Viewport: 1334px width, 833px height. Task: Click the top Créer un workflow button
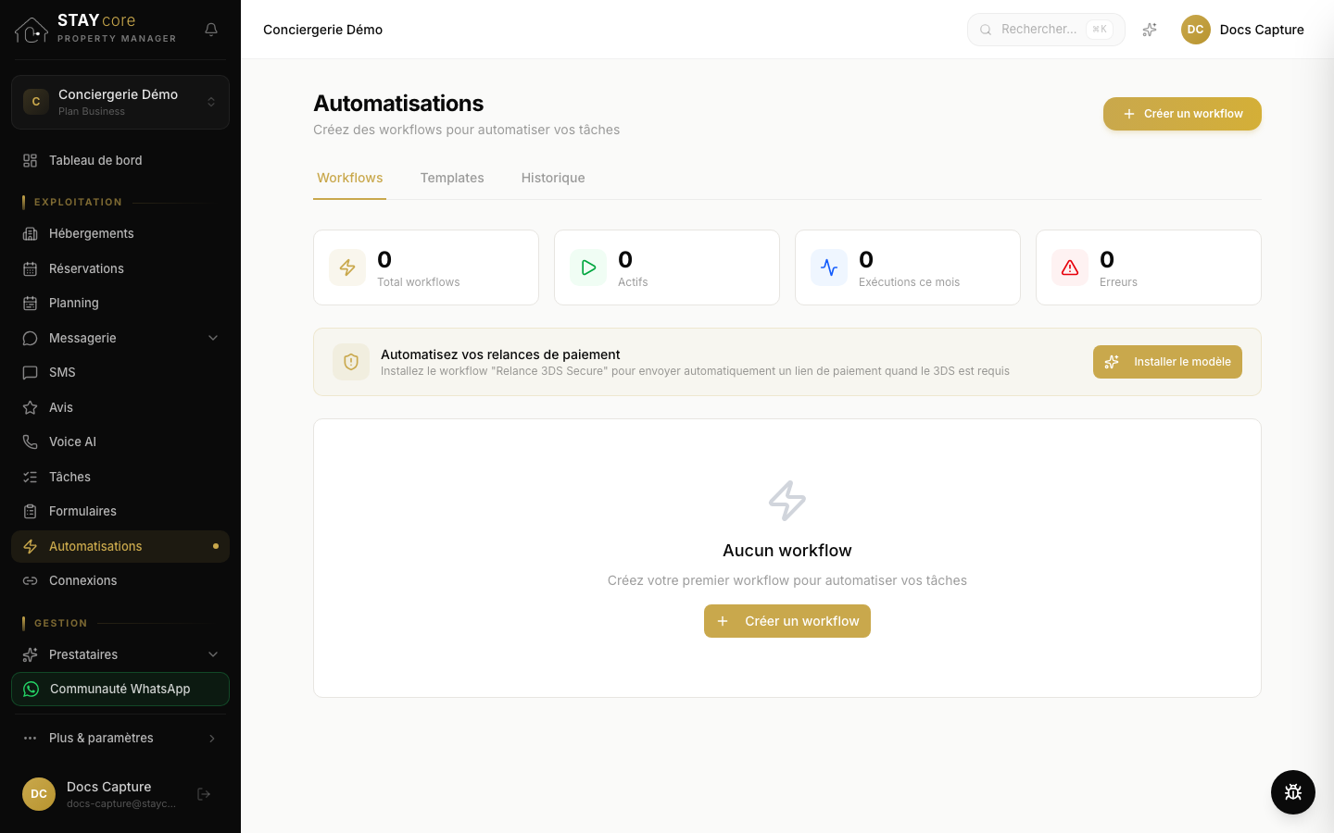point(1182,114)
